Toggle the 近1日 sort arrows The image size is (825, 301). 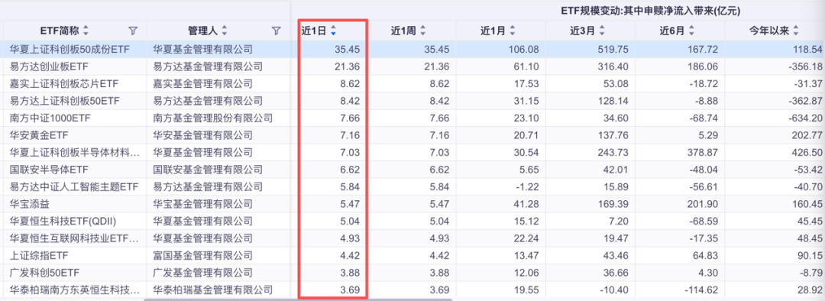[332, 31]
